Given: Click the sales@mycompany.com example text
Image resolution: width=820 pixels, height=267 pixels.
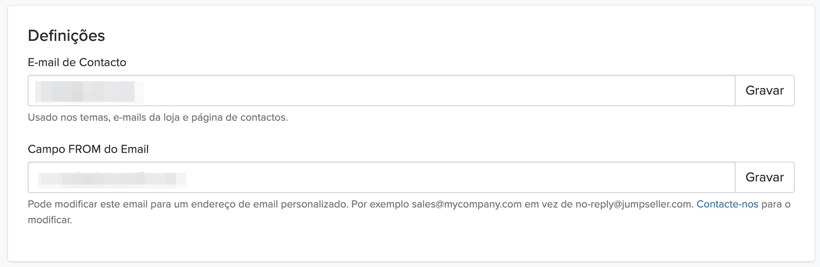Looking at the screenshot, I should click(x=466, y=204).
